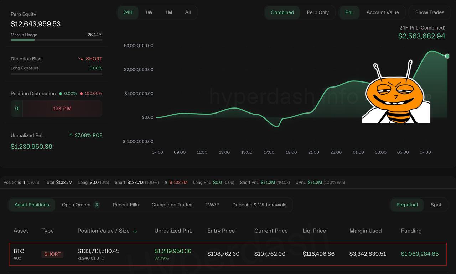Click margin used $3,342,839.51
The width and height of the screenshot is (456, 274).
coord(368,254)
